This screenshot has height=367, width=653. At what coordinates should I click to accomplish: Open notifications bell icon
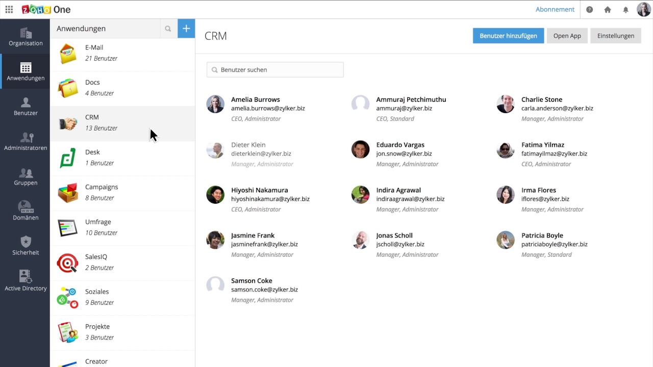pos(626,9)
